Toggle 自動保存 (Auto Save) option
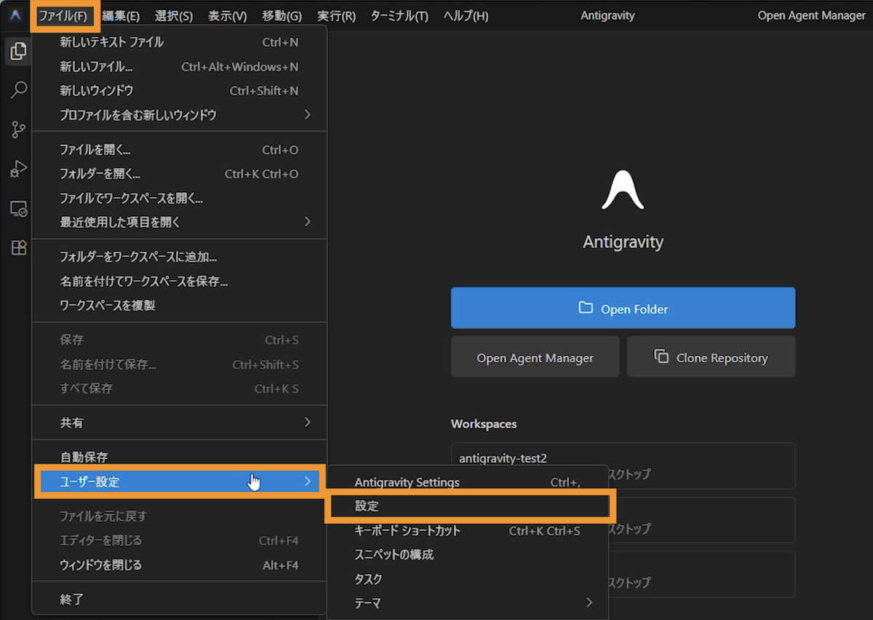Viewport: 873px width, 620px height. pyautogui.click(x=84, y=457)
